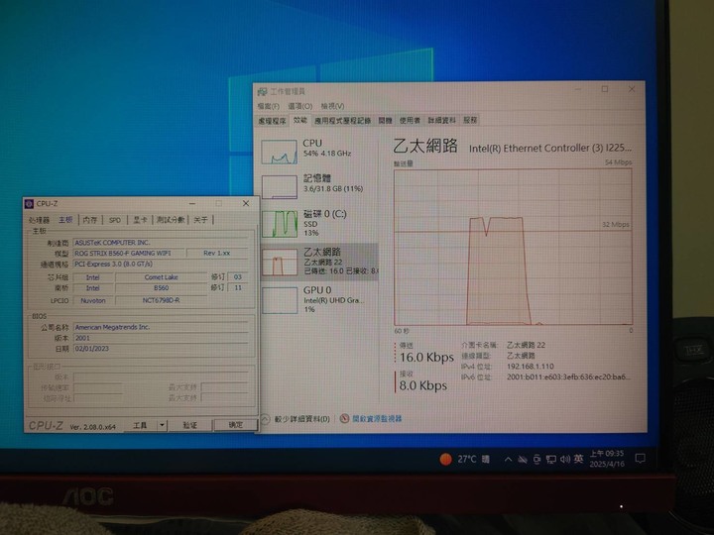Click the Rev 1.xx field in CPU-Z
714x535 pixels.
point(217,253)
